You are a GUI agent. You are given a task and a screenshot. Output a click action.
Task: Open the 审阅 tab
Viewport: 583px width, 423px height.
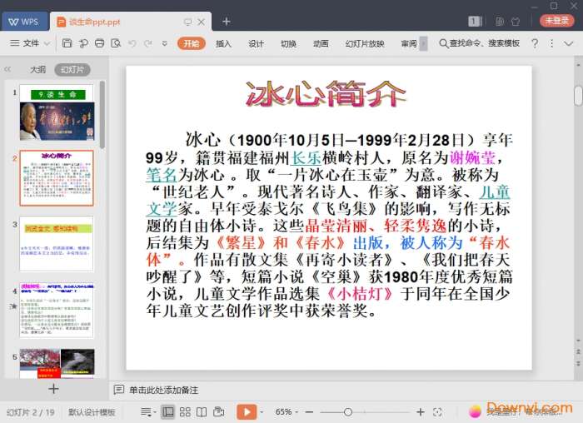pos(409,43)
